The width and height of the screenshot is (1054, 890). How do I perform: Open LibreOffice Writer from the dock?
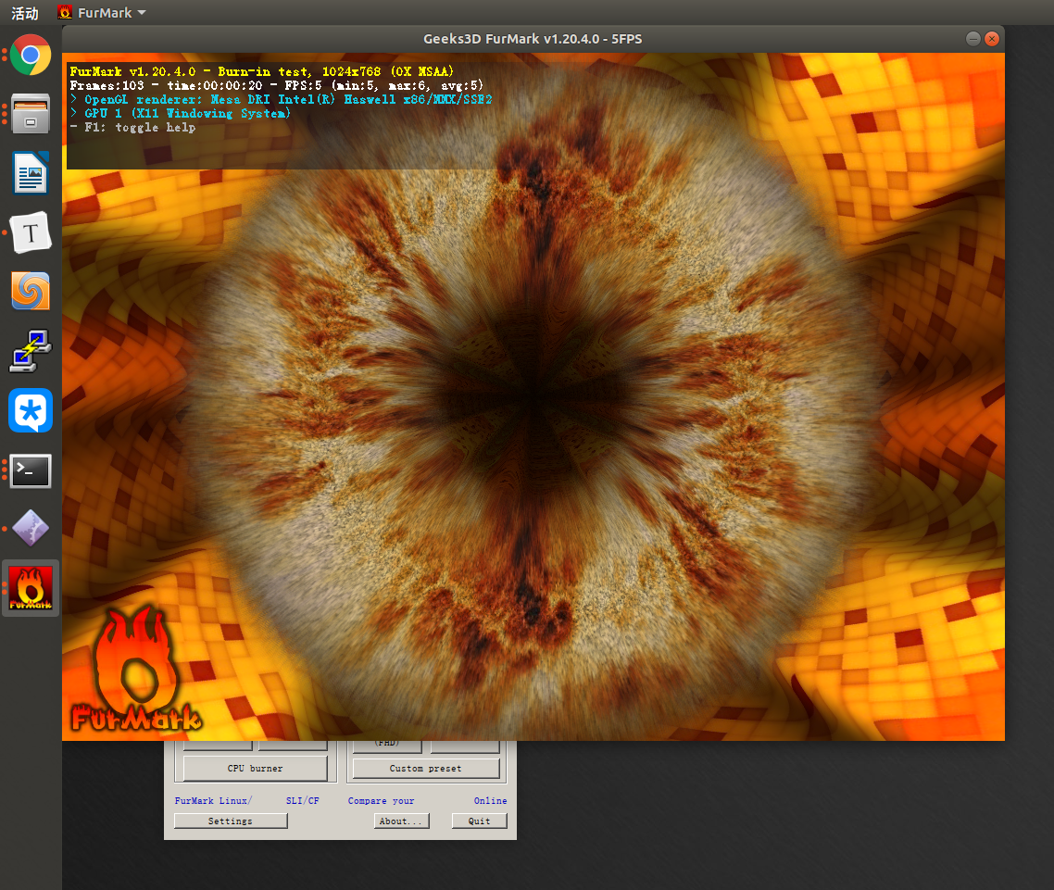(31, 173)
